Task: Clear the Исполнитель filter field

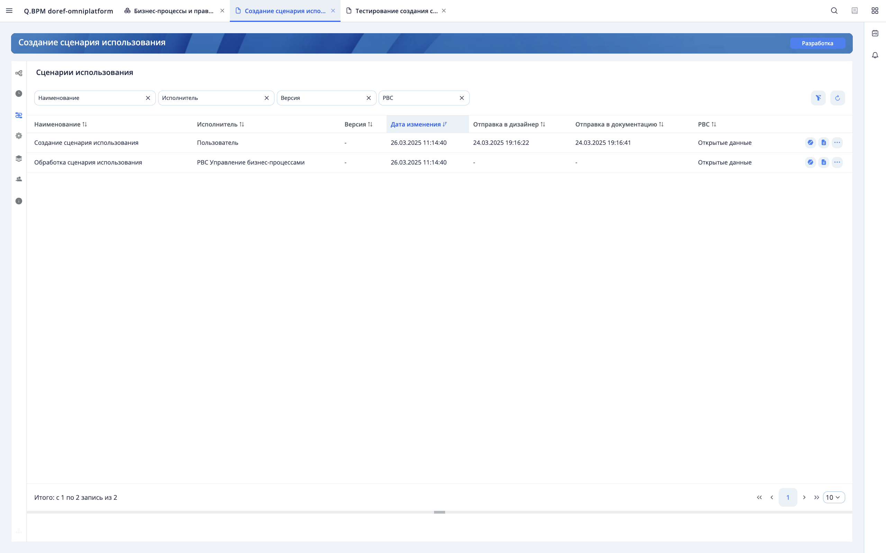Action: click(x=266, y=98)
